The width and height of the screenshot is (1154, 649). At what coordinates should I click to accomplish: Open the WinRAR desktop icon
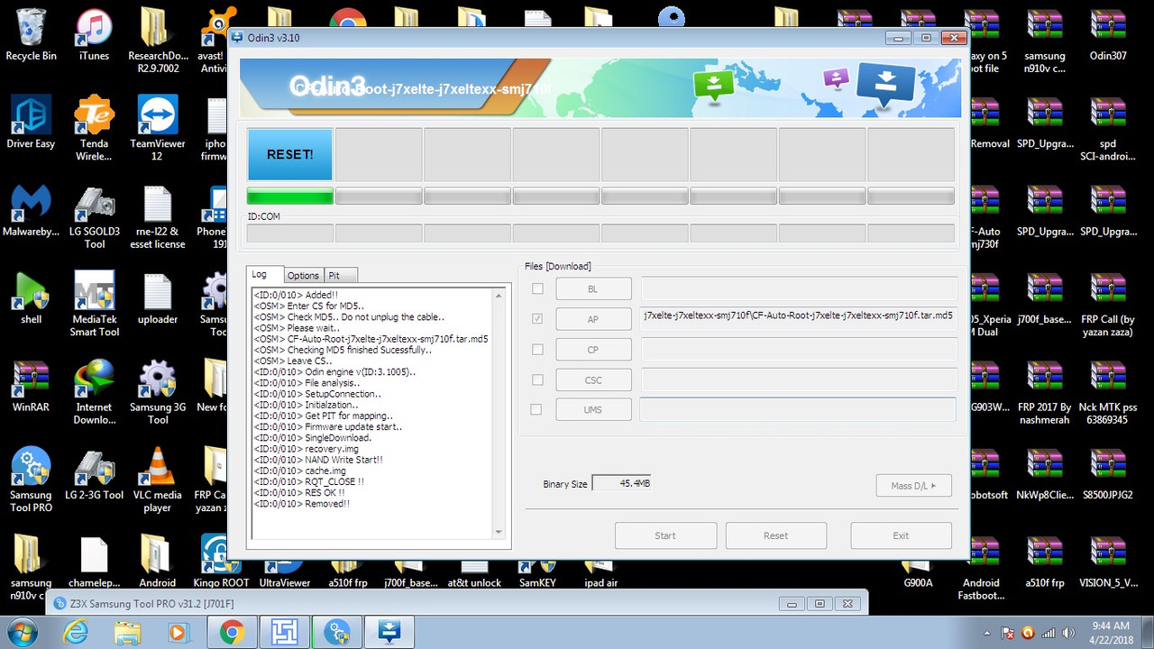coord(31,386)
